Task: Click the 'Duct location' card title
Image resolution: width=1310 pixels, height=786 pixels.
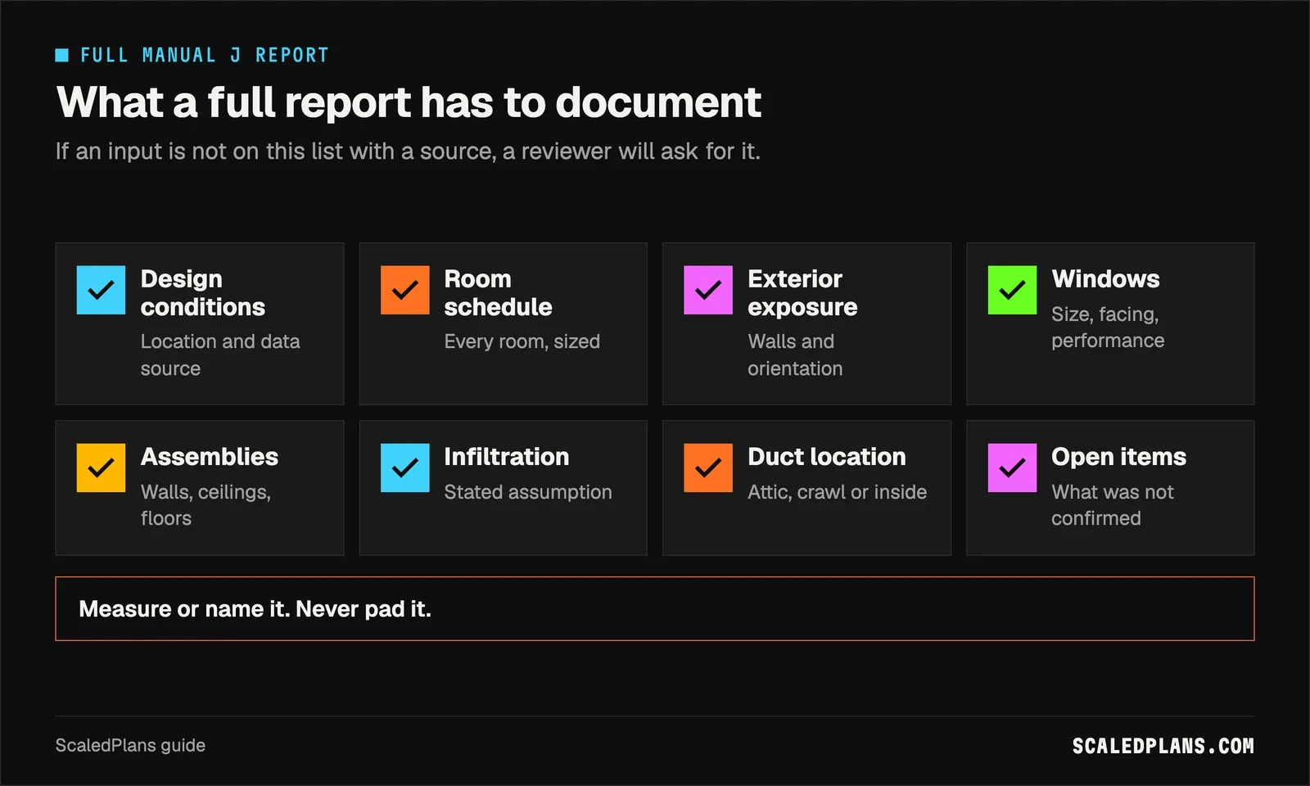Action: pos(826,456)
